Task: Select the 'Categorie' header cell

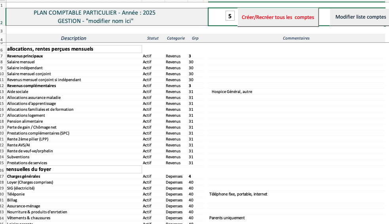Action: 176,38
